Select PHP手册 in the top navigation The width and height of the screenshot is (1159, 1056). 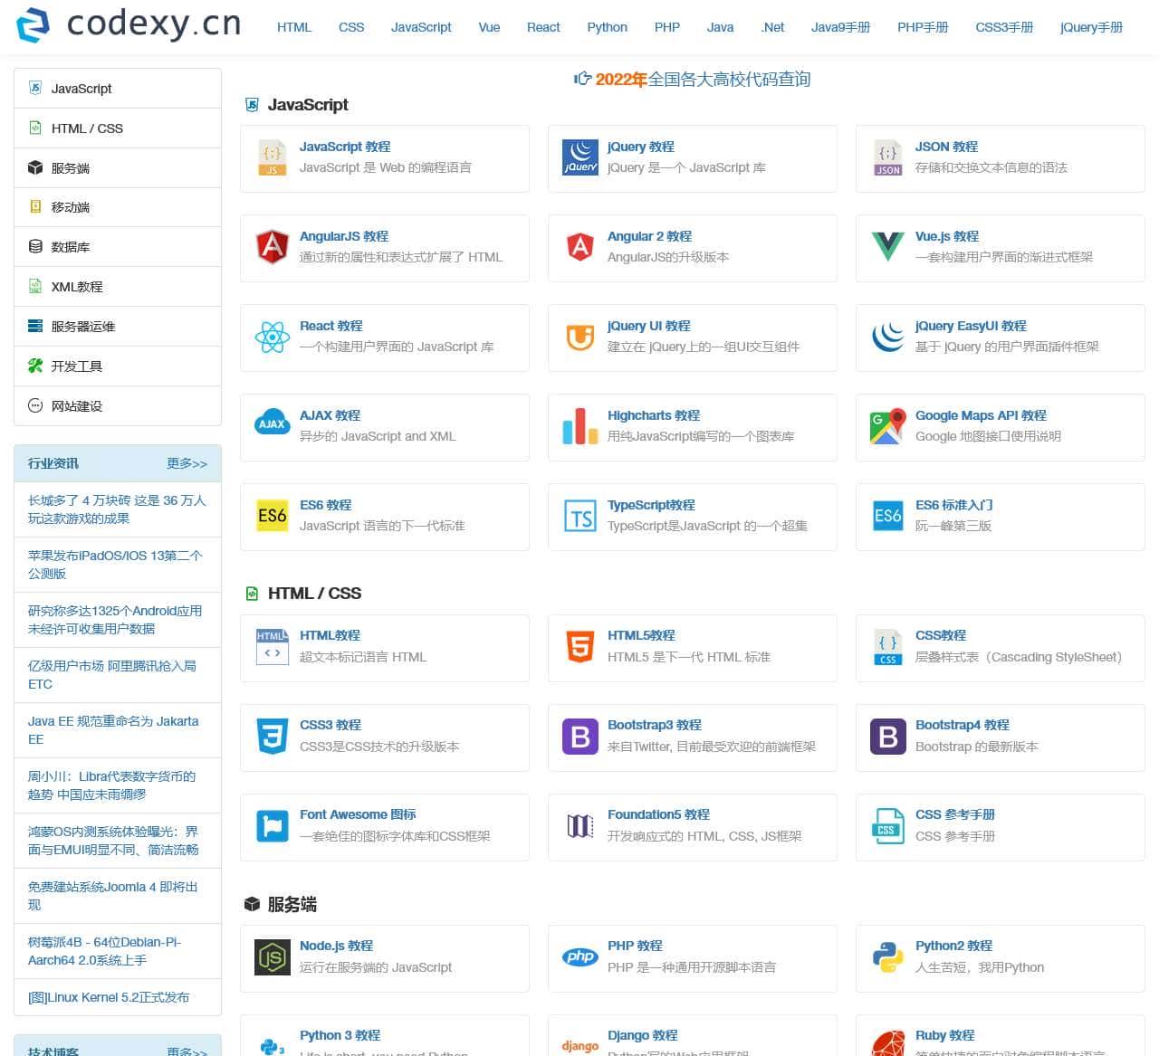click(923, 27)
